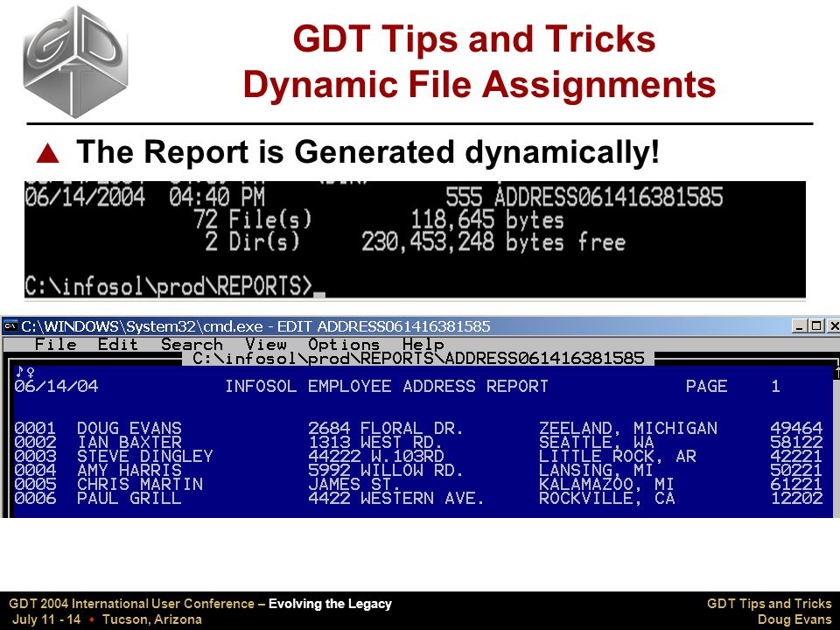840x630 pixels.
Task: Click footer author name Doug Evans
Action: [794, 619]
